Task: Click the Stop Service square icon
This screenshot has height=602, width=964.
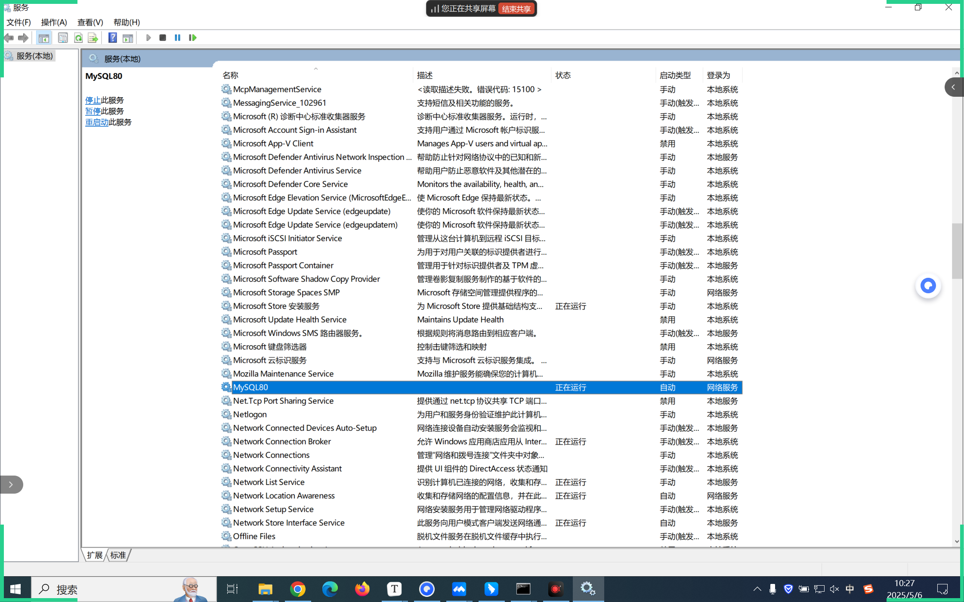Action: (163, 38)
